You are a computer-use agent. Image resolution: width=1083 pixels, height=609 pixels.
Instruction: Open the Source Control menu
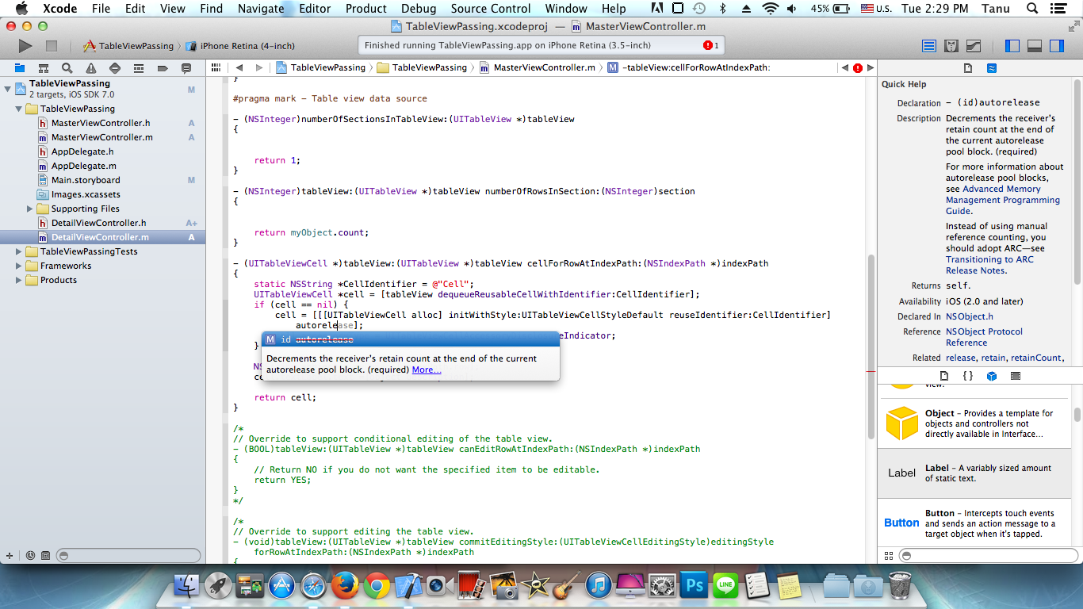pyautogui.click(x=491, y=9)
